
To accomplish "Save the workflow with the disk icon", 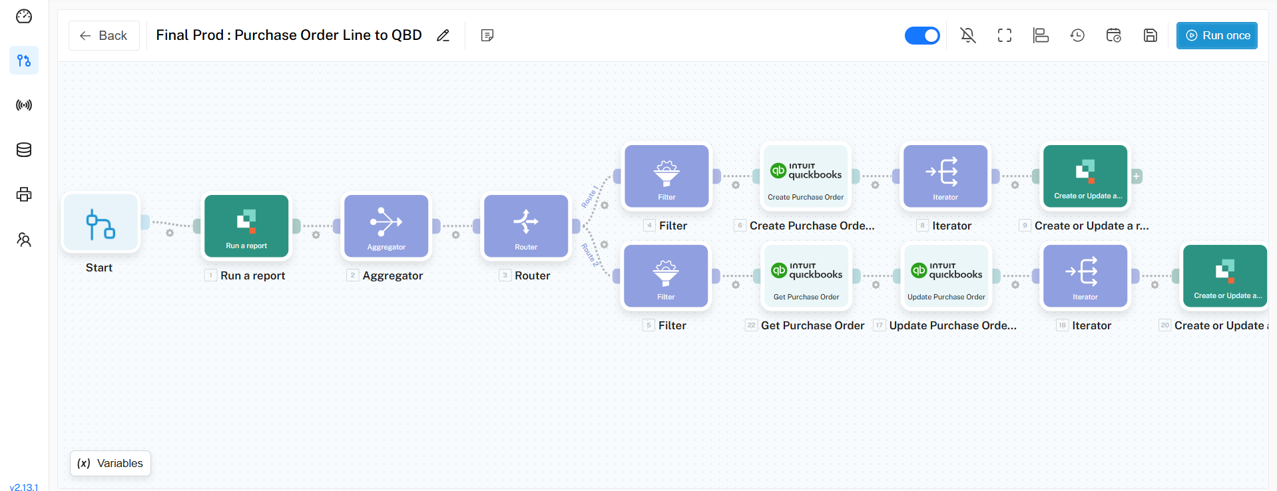I will [1150, 35].
